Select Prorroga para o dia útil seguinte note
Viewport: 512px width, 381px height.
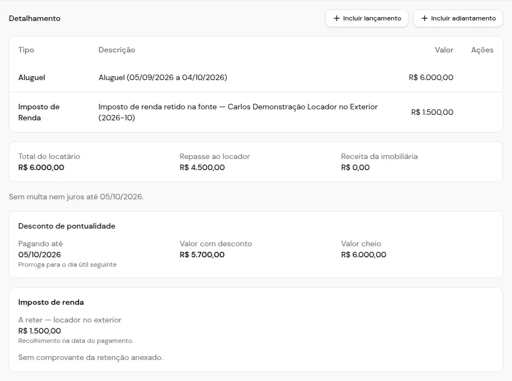[67, 264]
